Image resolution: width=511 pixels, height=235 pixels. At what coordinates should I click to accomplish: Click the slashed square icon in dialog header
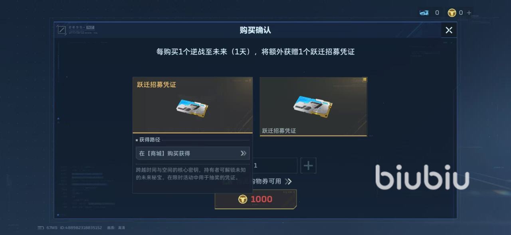(x=61, y=29)
